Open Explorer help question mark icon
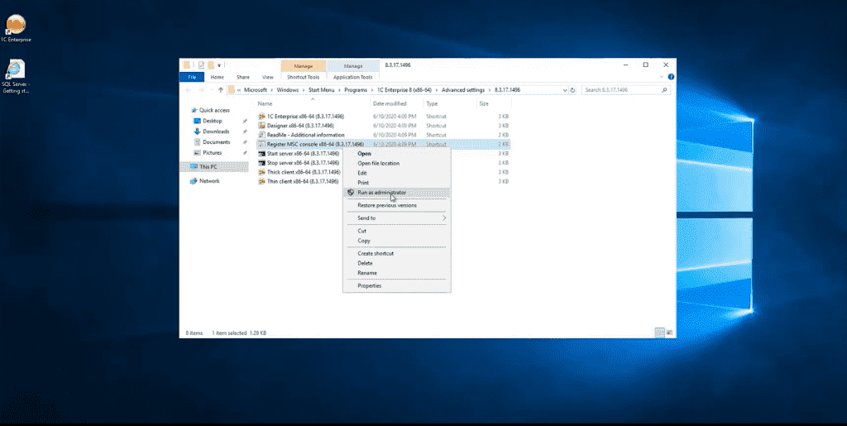The image size is (847, 426). click(671, 77)
